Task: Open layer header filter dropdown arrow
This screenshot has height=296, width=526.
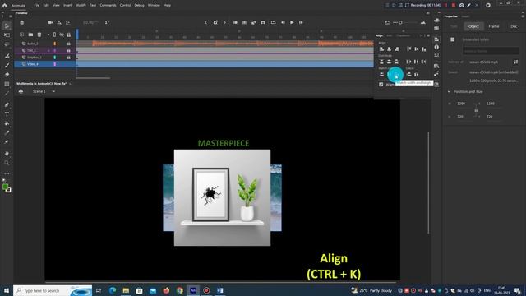Action: [x=48, y=35]
